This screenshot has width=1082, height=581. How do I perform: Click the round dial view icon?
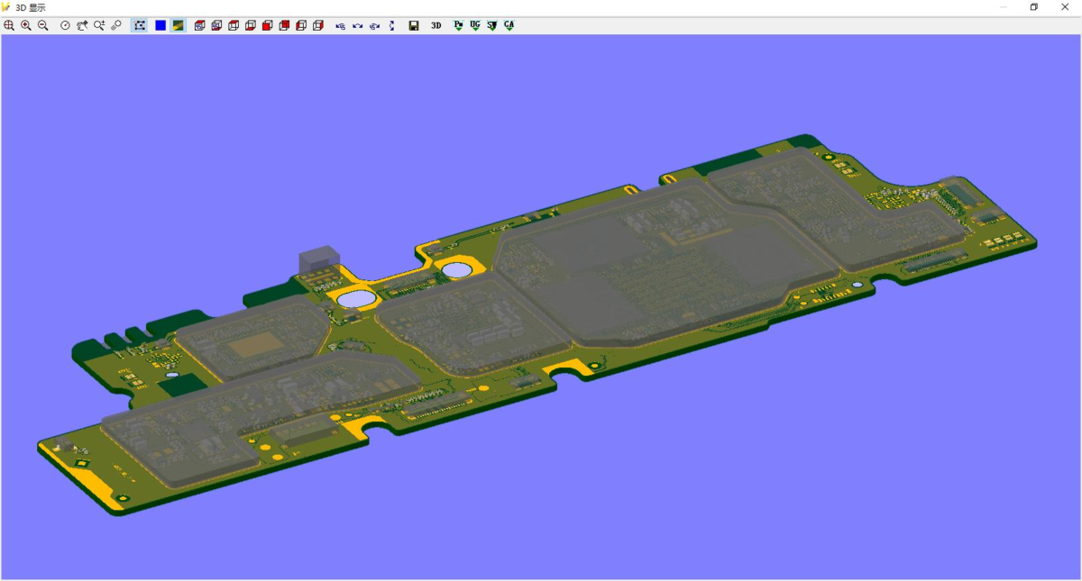[65, 25]
